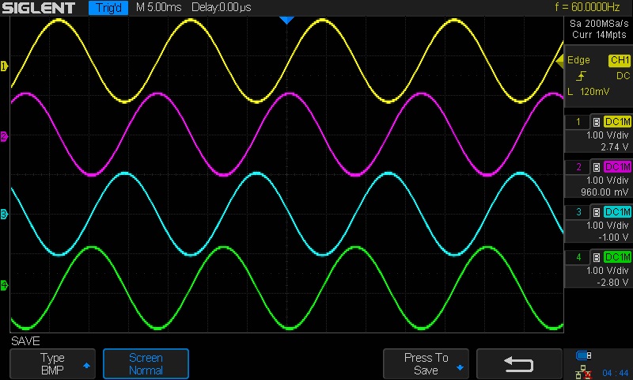Open the Edge trigger CH1 source selector
Screen dimensions: 633x380
(618, 61)
